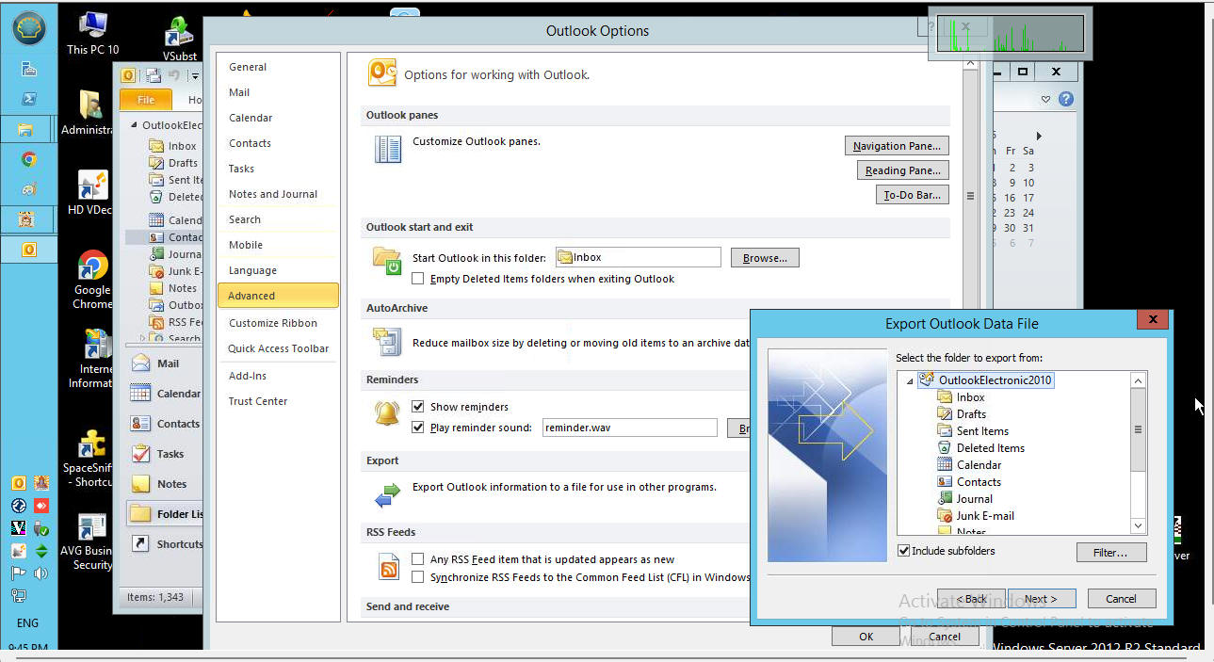The height and width of the screenshot is (662, 1214).
Task: Click the Filter button in Export dialog
Action: (1111, 553)
